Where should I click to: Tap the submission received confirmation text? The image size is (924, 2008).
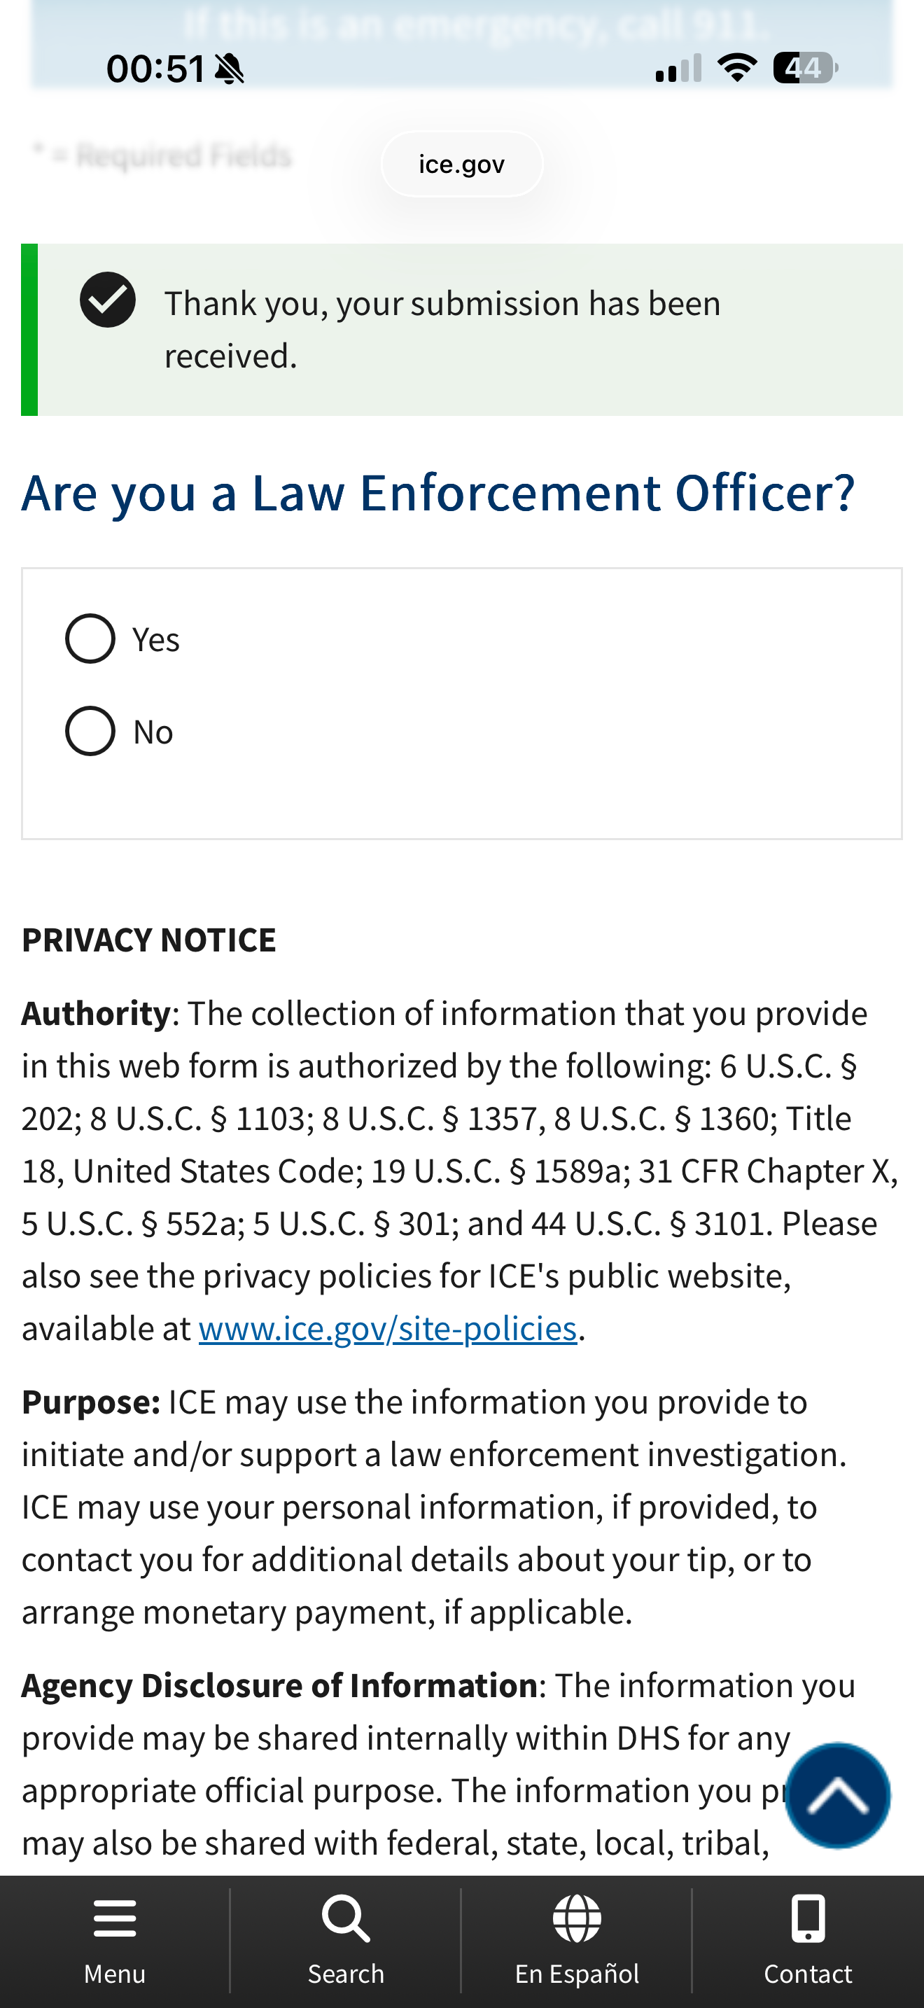442,329
